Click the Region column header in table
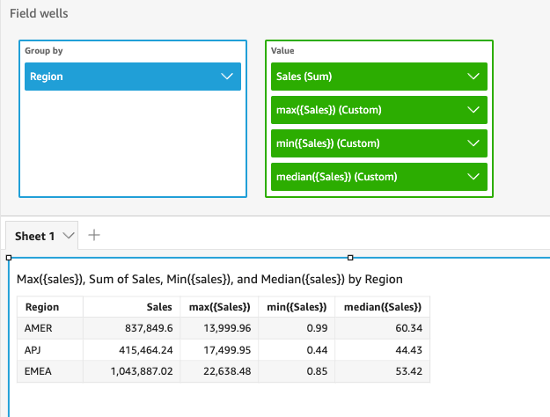The width and height of the screenshot is (550, 417). [x=42, y=307]
